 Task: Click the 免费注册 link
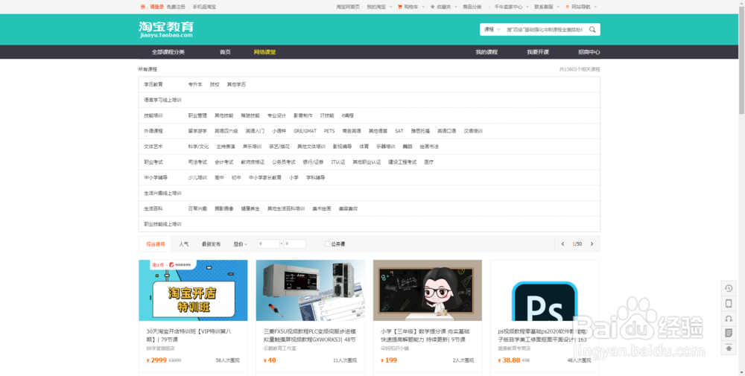coord(176,7)
